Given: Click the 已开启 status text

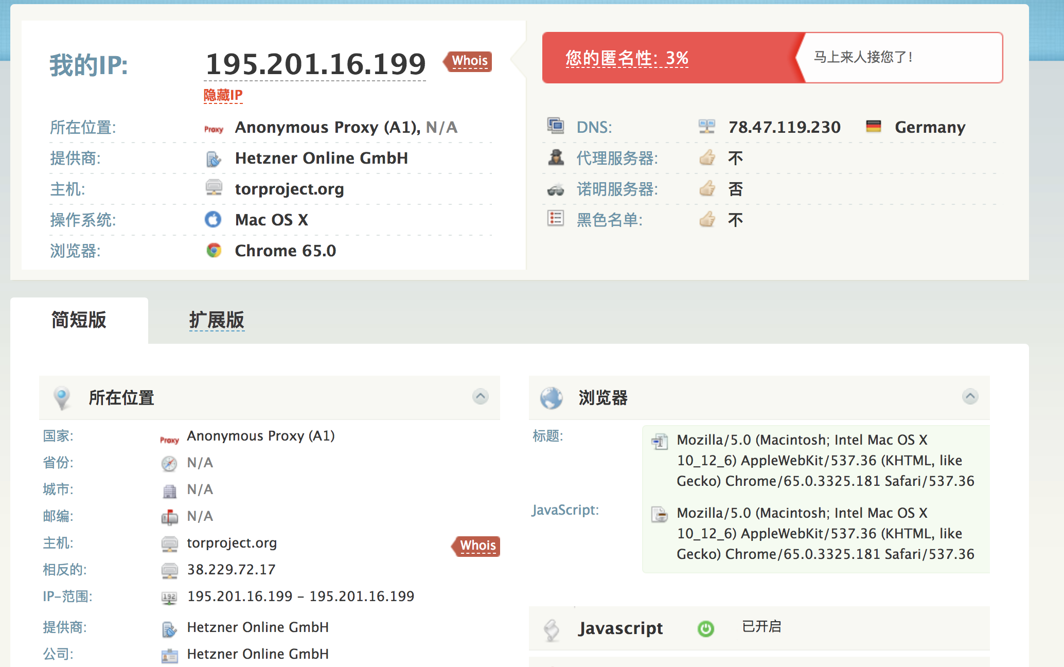Looking at the screenshot, I should pos(761,627).
